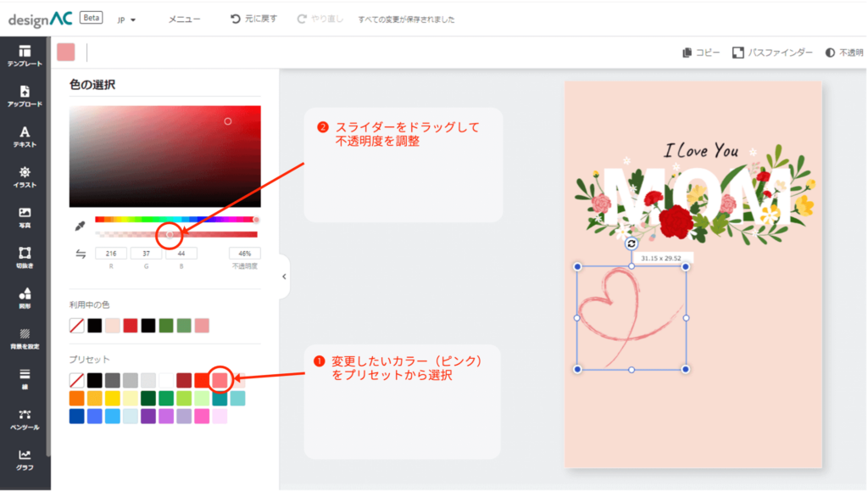Click the eyedropper color picker icon
This screenshot has height=492, width=868.
tap(81, 226)
